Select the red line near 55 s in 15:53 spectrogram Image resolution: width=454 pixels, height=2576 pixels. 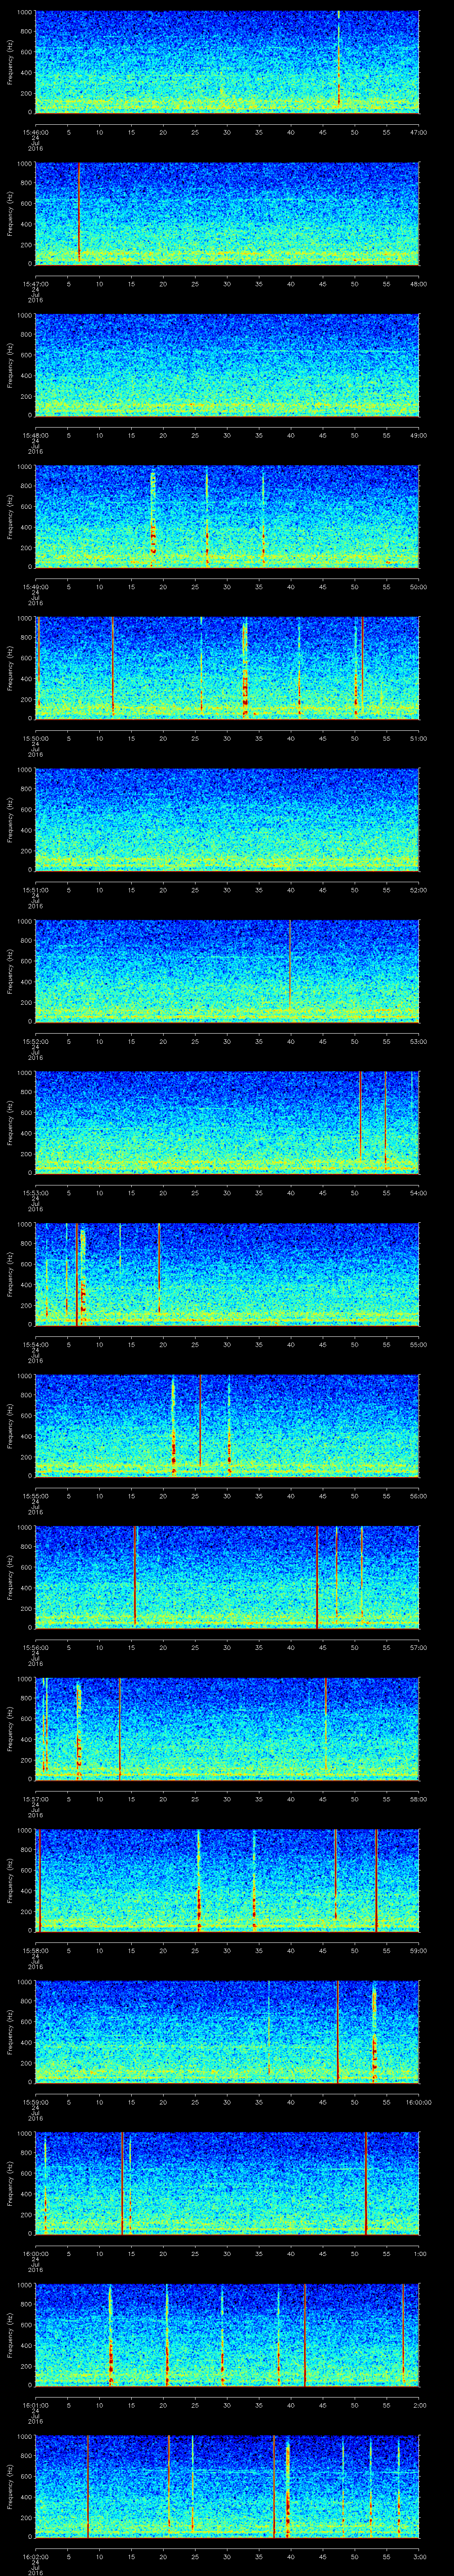pos(385,1118)
